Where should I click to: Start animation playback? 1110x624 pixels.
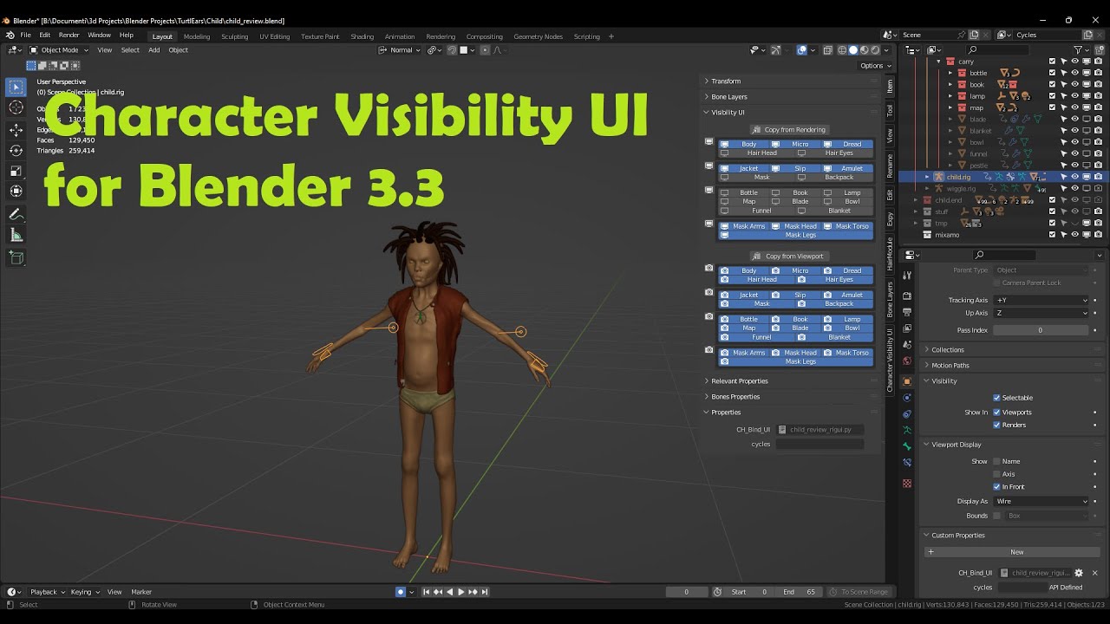tap(460, 592)
